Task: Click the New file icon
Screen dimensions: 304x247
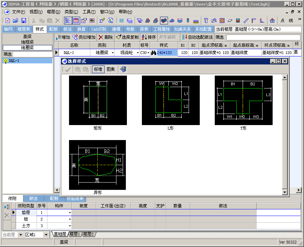Action: [x=8, y=21]
